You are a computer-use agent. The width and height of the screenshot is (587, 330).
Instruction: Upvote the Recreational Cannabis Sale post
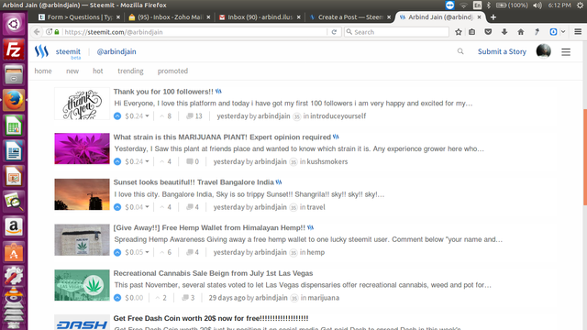pos(117,298)
